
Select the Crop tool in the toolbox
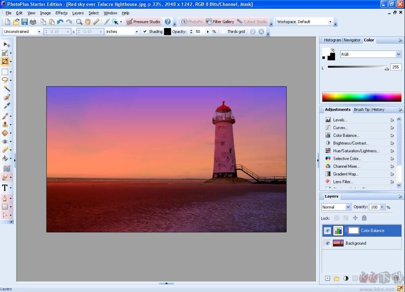5,61
